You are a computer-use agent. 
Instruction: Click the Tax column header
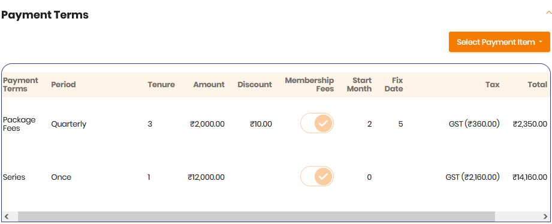(493, 85)
